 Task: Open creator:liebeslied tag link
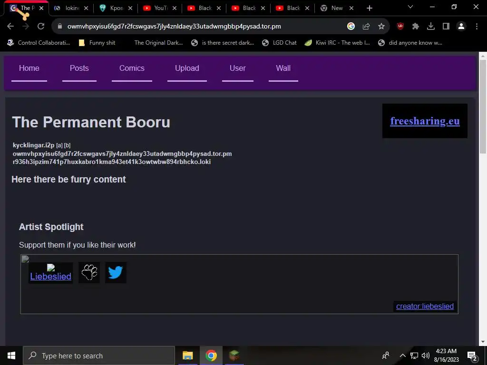tap(425, 307)
